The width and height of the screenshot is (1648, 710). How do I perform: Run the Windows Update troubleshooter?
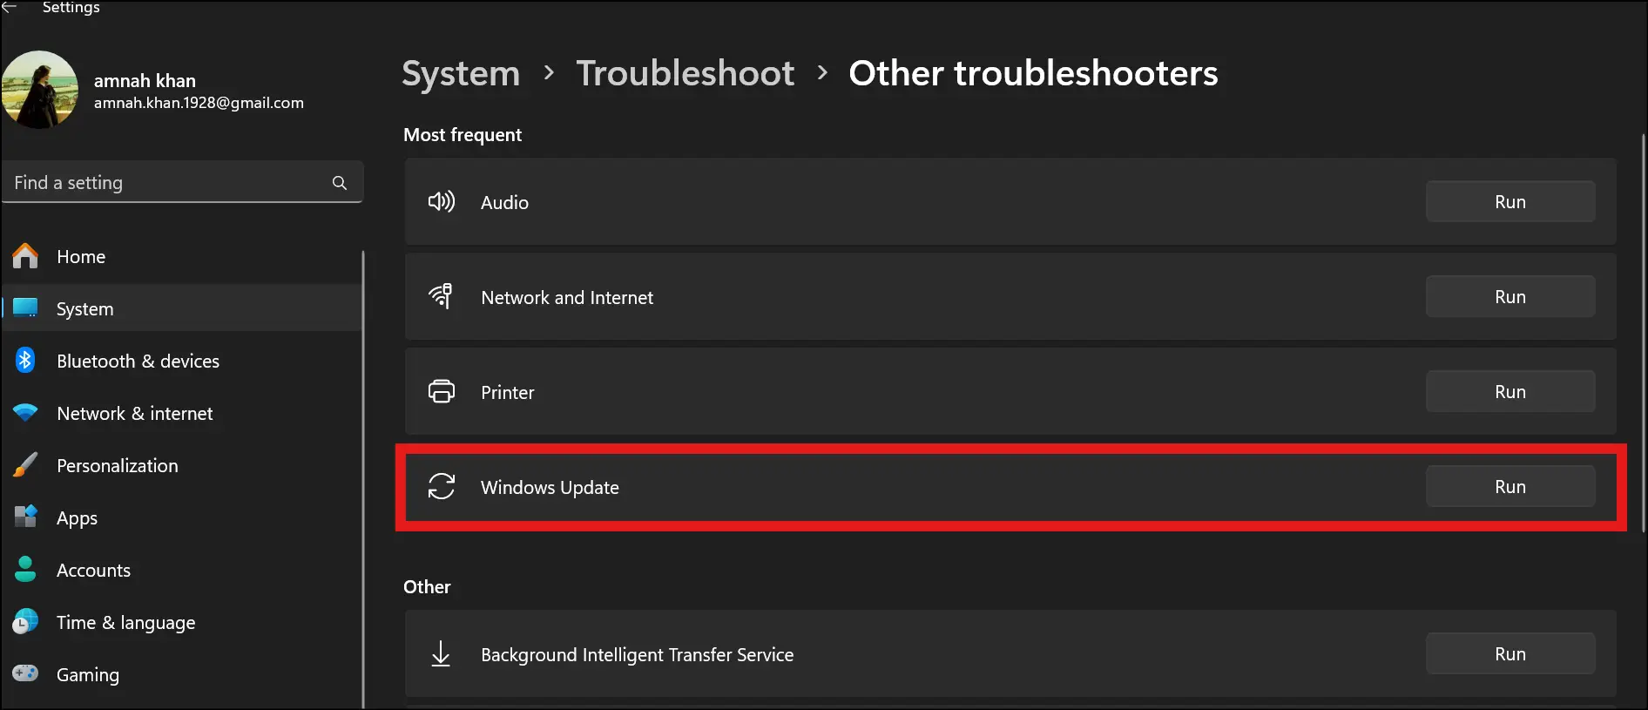tap(1510, 486)
